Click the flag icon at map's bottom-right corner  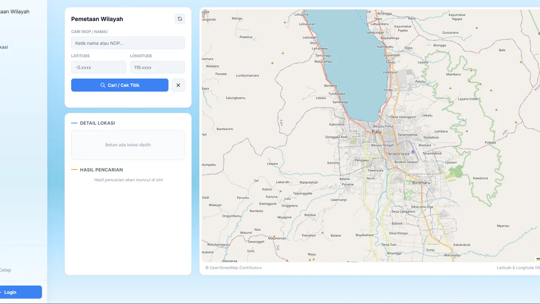(538, 259)
